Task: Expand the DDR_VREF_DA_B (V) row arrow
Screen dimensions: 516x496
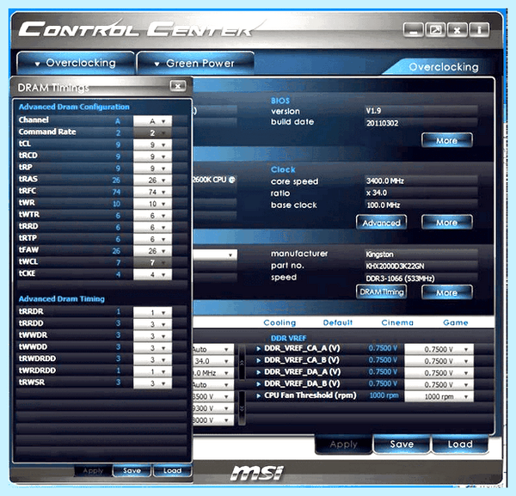Action: click(x=259, y=384)
